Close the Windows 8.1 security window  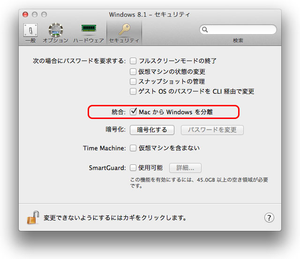[x=25, y=15]
